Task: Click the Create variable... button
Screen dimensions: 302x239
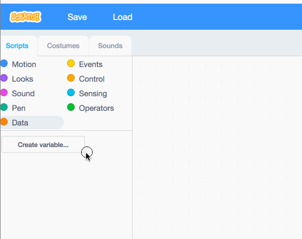Action: tap(43, 145)
